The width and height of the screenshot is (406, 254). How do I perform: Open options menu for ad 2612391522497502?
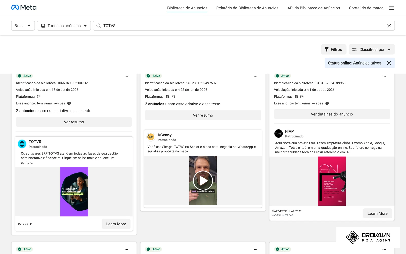tap(255, 76)
